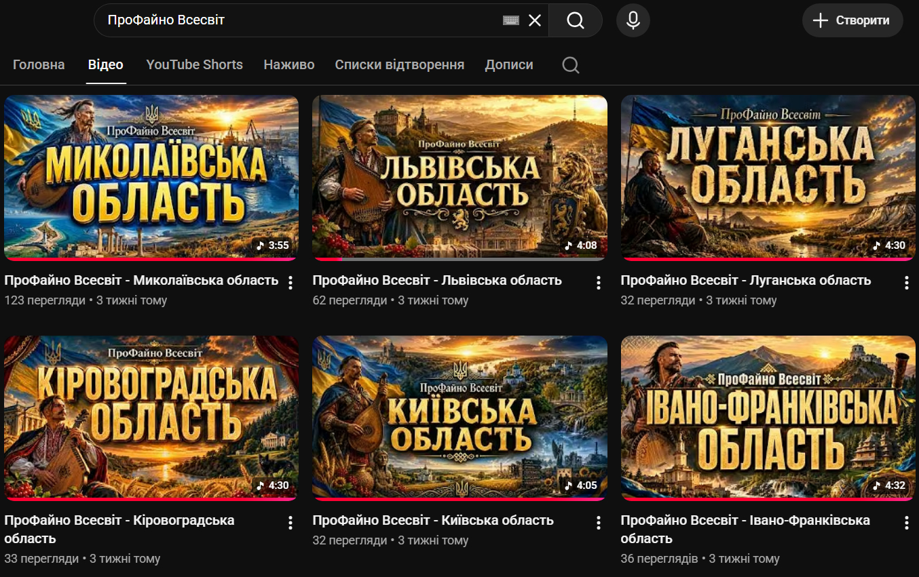Click the 4:08 duration badge on Львівська thumbnail
The image size is (919, 577).
[x=581, y=245]
